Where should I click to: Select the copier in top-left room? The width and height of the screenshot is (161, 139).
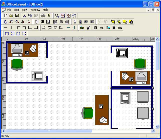click(37, 76)
